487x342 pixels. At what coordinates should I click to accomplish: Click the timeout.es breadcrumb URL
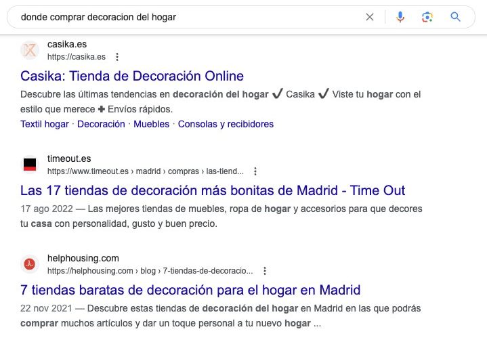(x=146, y=171)
